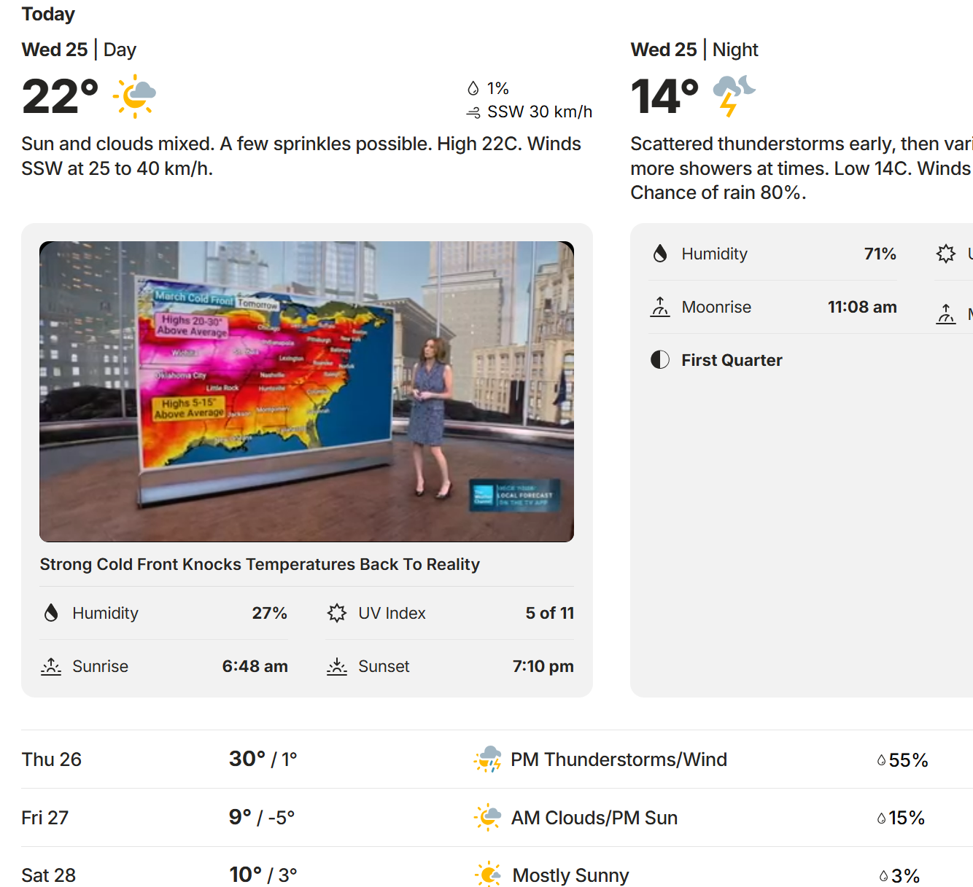Play the cold front forecast video
The height and width of the screenshot is (887, 973).
tap(306, 391)
